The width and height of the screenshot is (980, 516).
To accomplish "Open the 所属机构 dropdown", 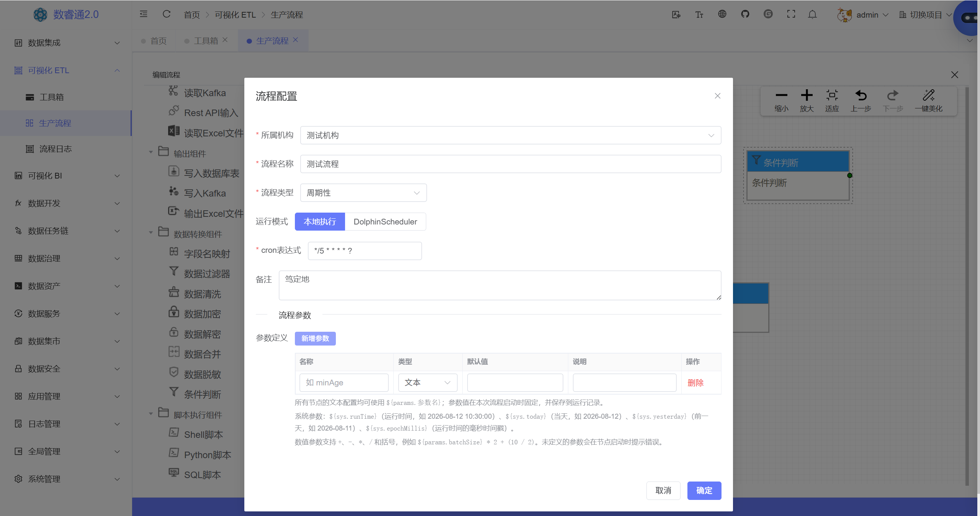I will pyautogui.click(x=510, y=135).
